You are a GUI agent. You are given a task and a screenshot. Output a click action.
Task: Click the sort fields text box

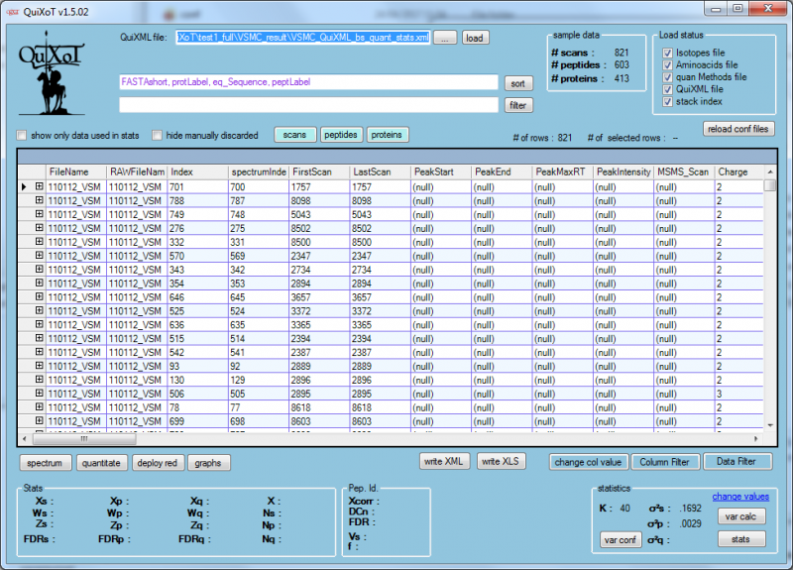click(308, 82)
